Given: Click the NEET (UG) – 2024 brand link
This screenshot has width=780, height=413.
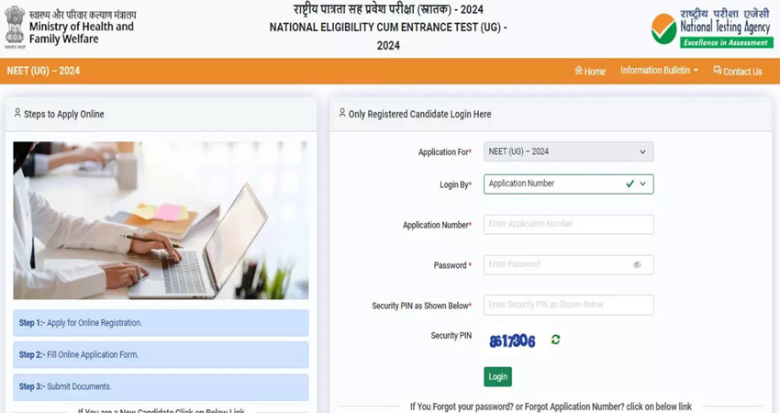Looking at the screenshot, I should (x=43, y=71).
